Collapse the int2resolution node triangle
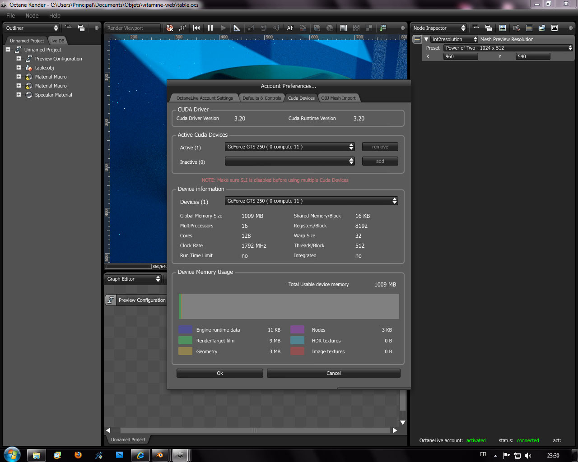The width and height of the screenshot is (578, 462). (426, 39)
